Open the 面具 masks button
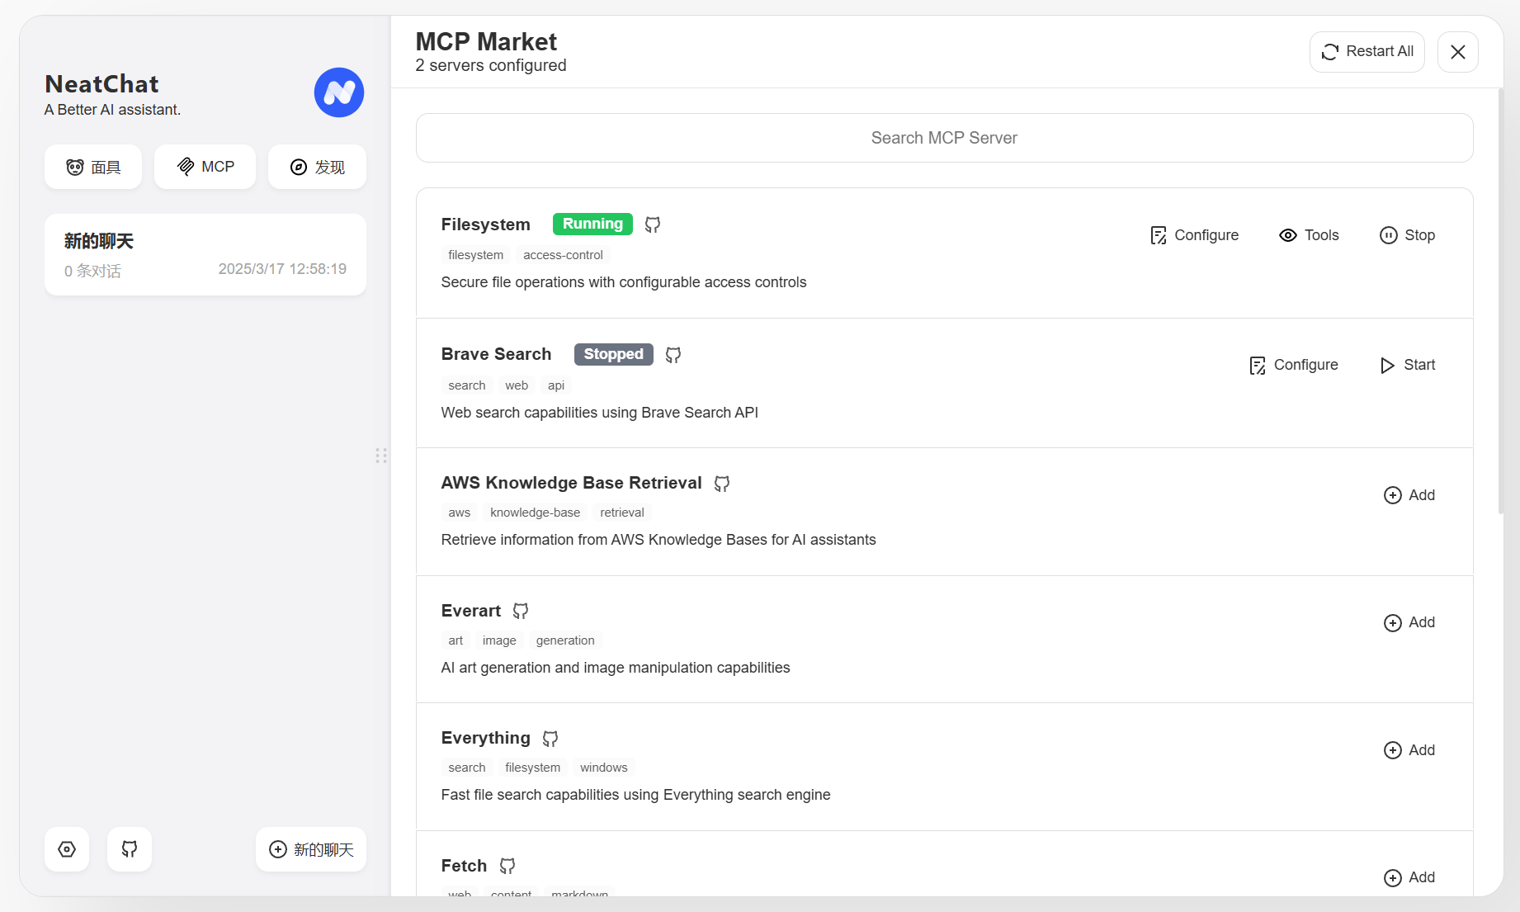1520x912 pixels. click(x=93, y=167)
